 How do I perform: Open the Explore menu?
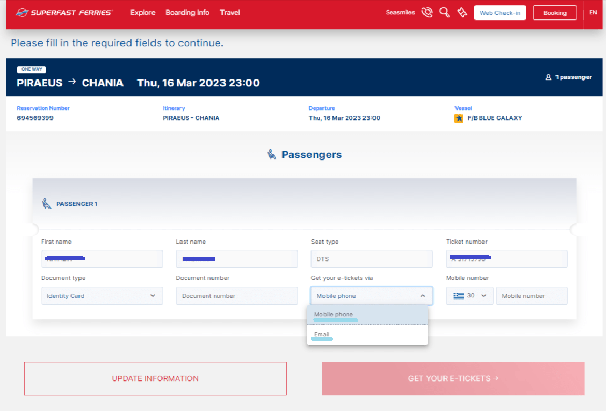[x=143, y=12]
